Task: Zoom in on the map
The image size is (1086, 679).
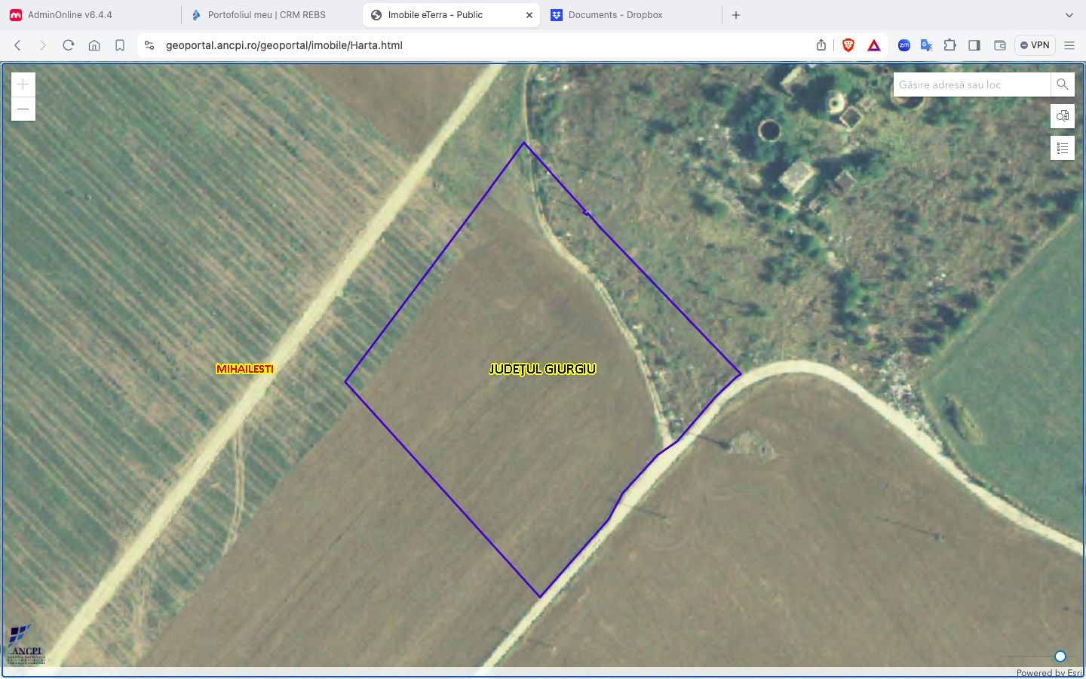Action: point(23,84)
